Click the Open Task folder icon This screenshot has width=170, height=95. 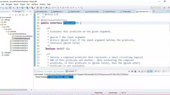click(49, 8)
